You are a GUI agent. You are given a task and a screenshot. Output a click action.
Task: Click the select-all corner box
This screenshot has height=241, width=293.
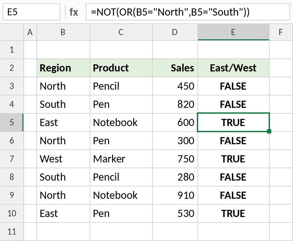[12, 32]
